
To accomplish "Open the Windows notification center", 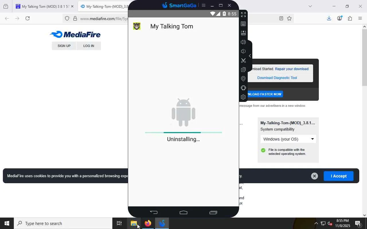I will [358, 223].
